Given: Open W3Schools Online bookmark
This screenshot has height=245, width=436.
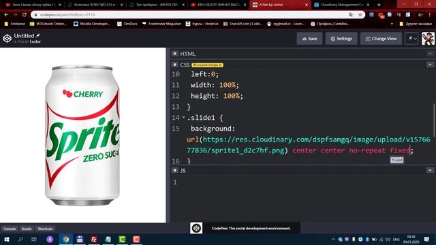Looking at the screenshot, I should 48,24.
